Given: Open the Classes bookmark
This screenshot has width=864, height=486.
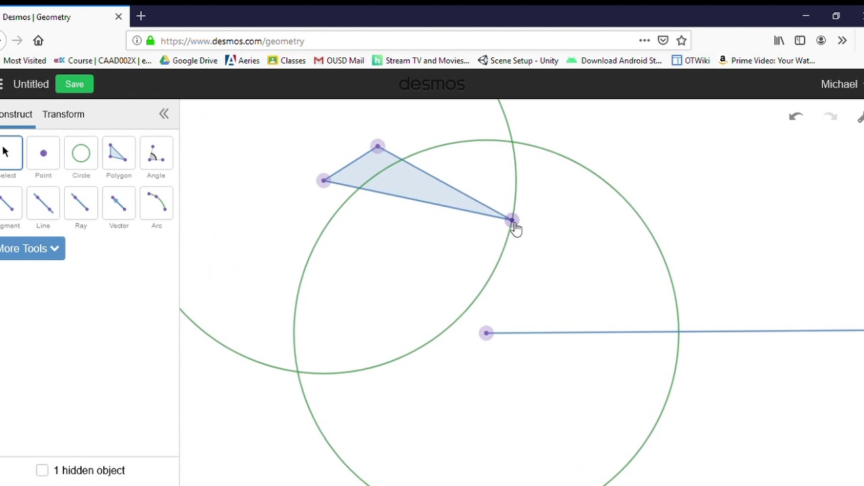Looking at the screenshot, I should pyautogui.click(x=287, y=60).
